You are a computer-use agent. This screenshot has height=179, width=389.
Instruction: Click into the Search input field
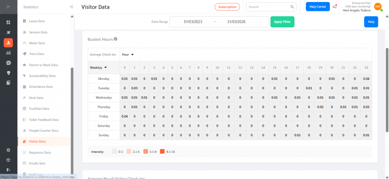coord(268,7)
